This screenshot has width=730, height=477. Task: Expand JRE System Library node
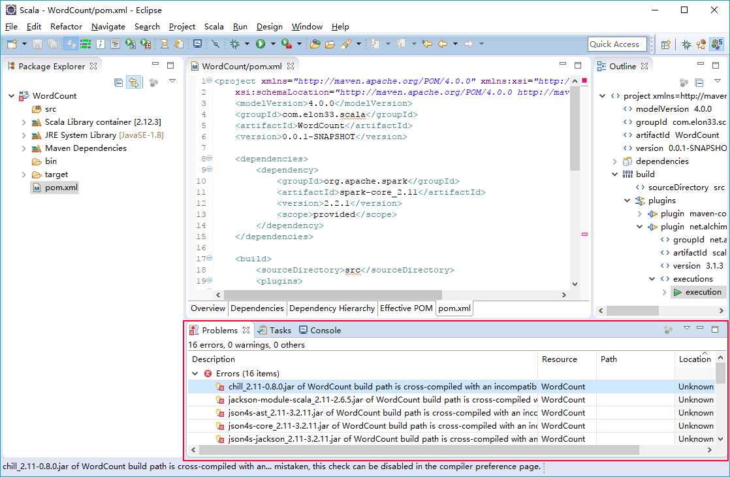(x=24, y=135)
